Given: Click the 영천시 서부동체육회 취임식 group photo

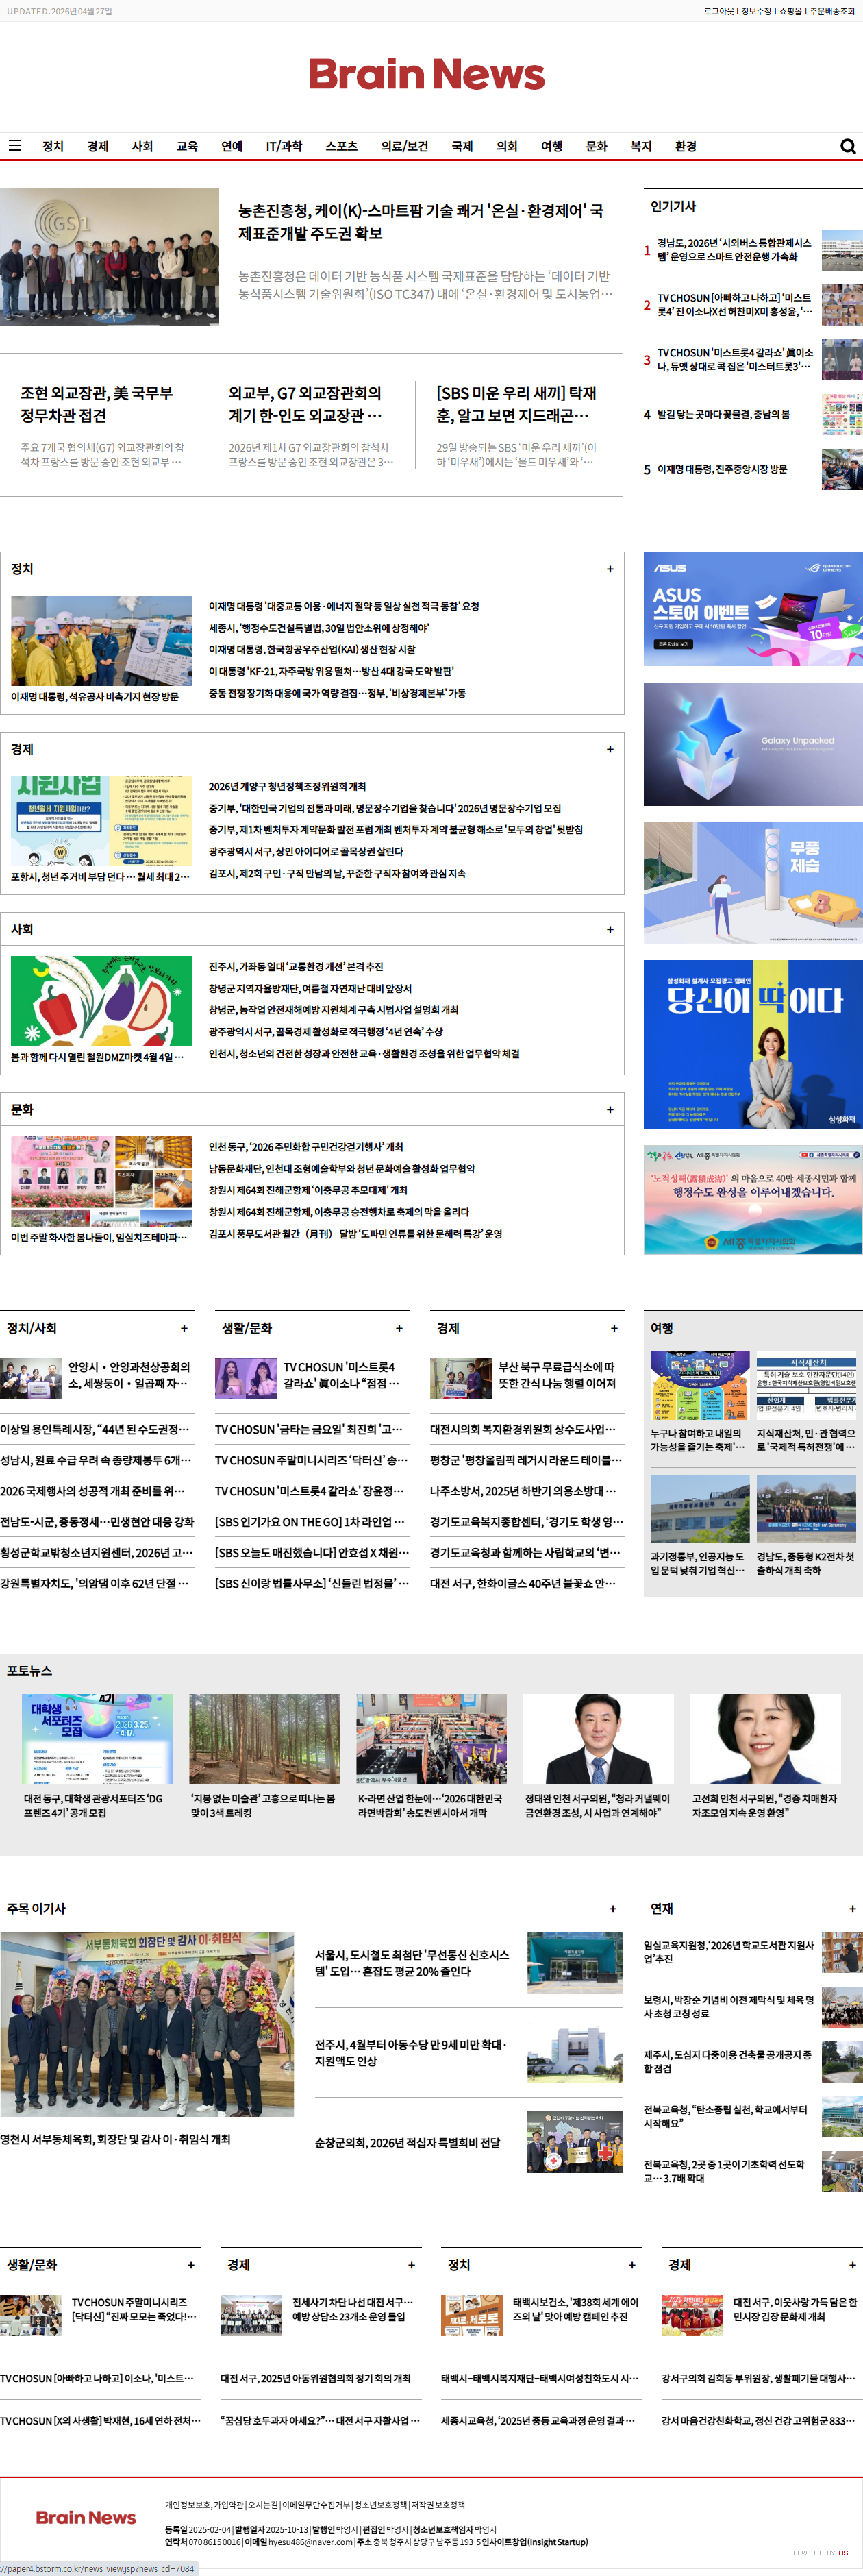Looking at the screenshot, I should [x=147, y=2024].
